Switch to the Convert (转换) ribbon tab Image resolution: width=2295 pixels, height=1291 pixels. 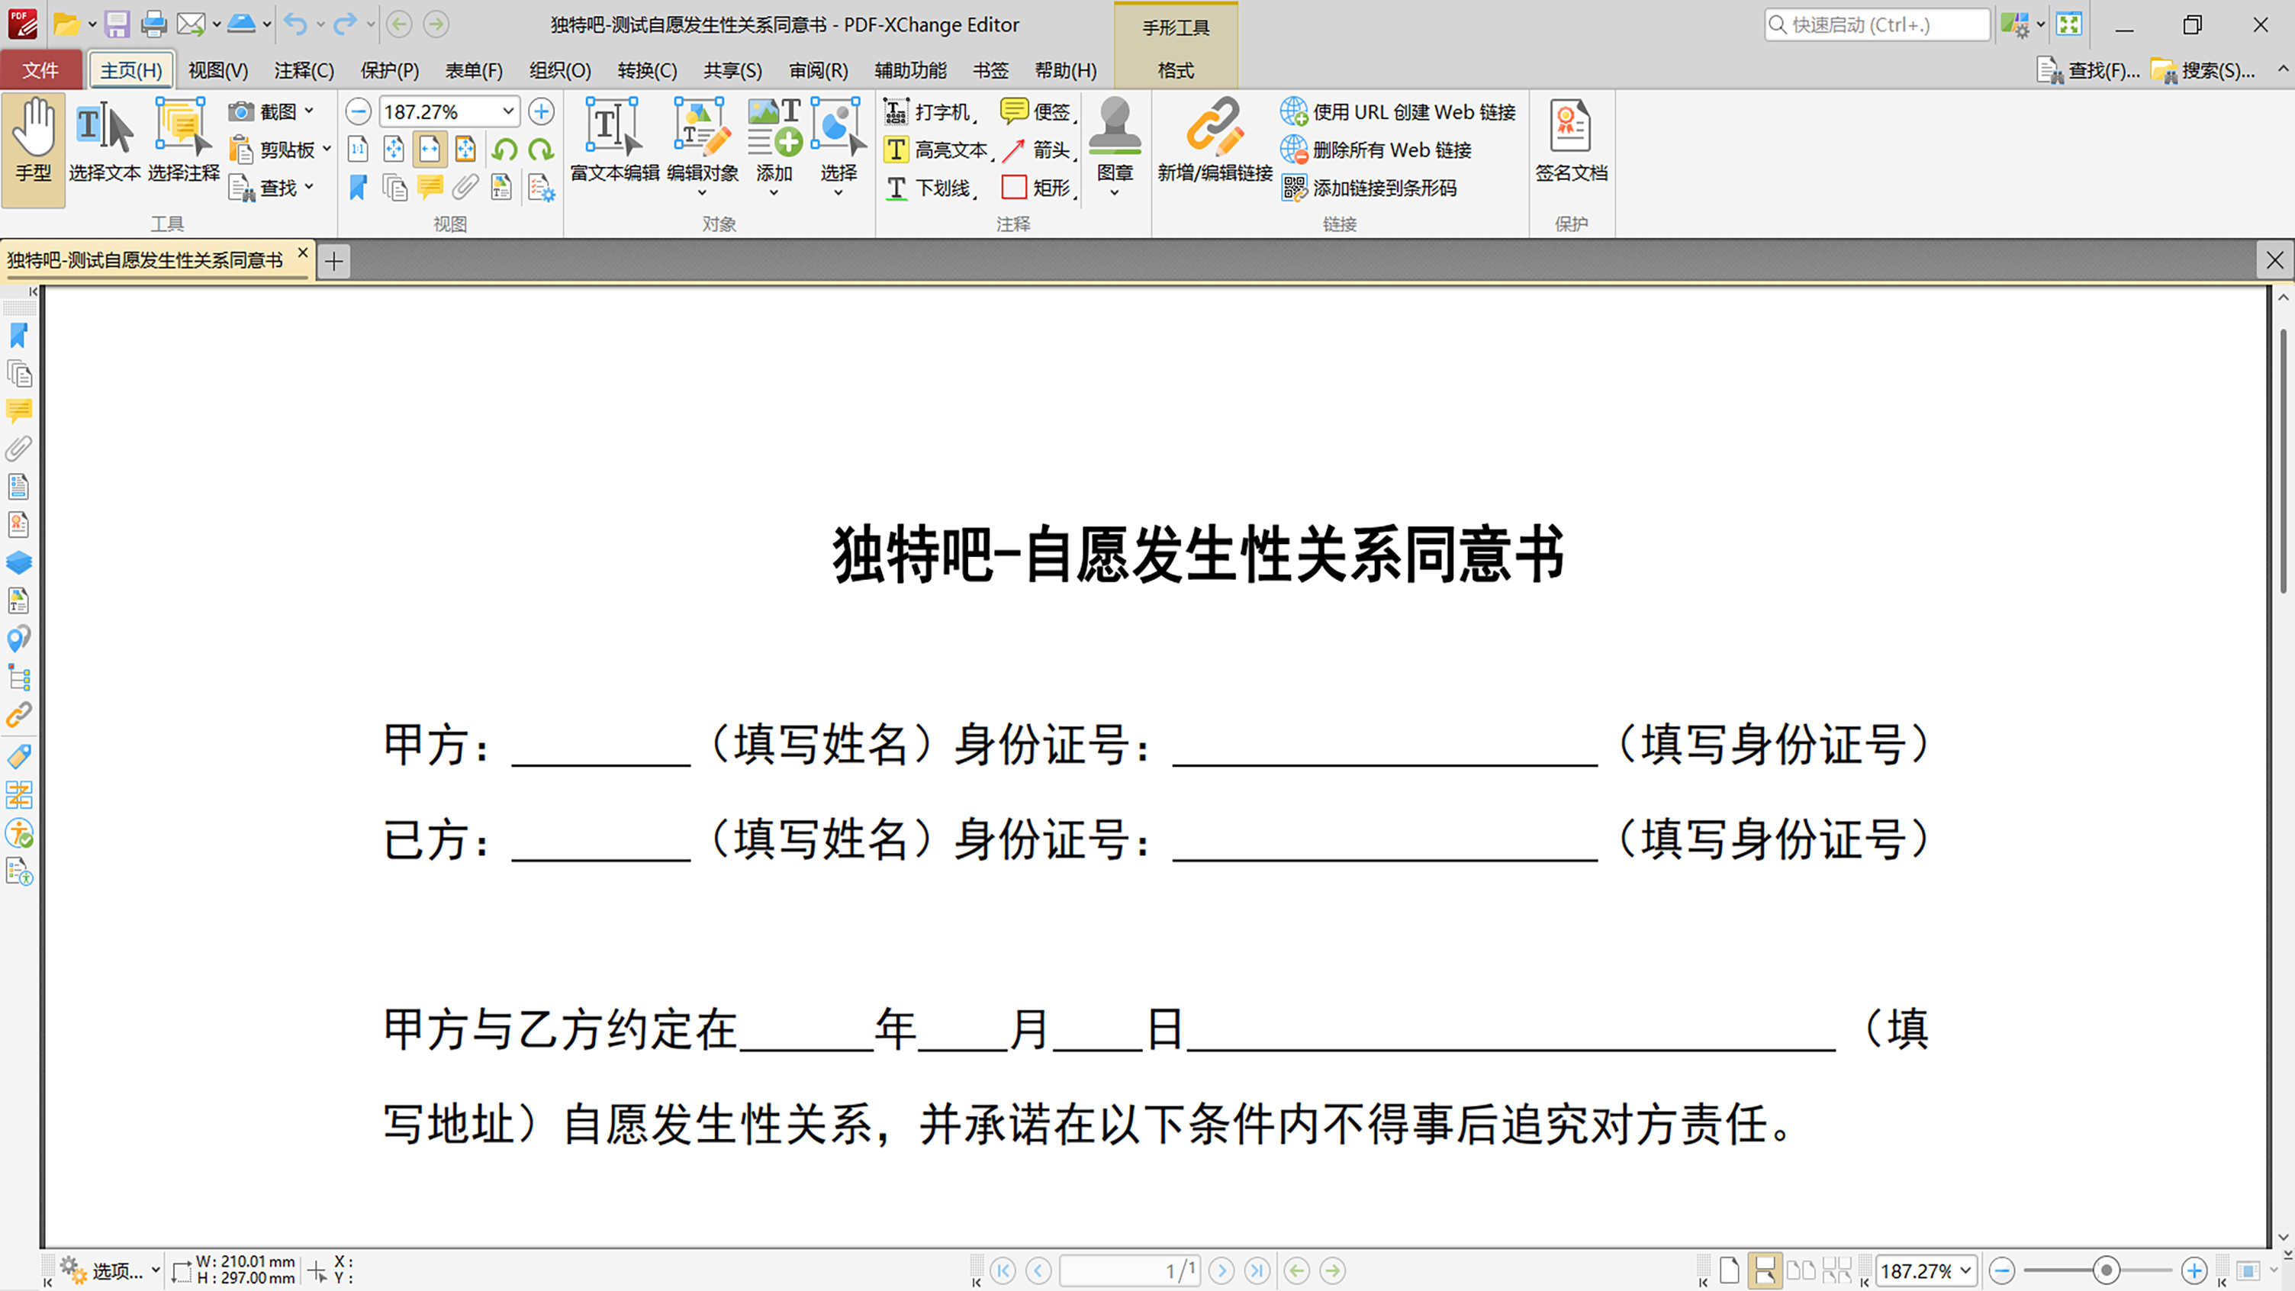[x=647, y=69]
